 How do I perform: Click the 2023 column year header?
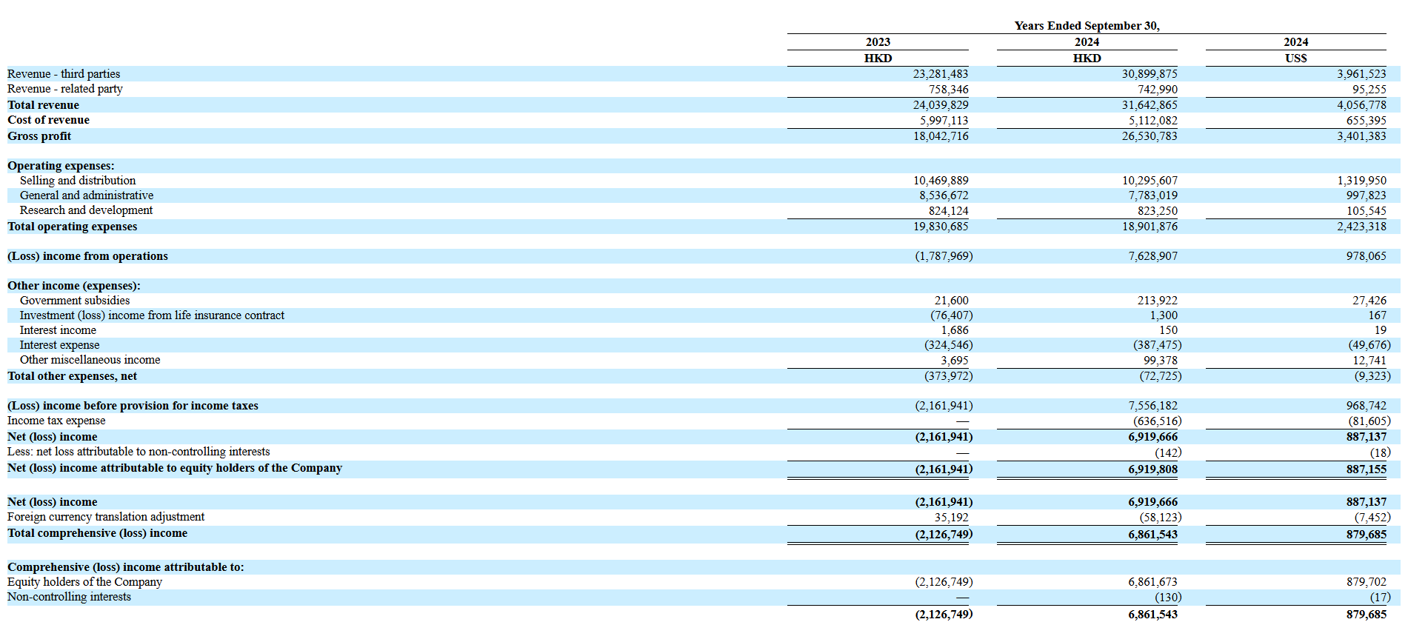pyautogui.click(x=878, y=42)
